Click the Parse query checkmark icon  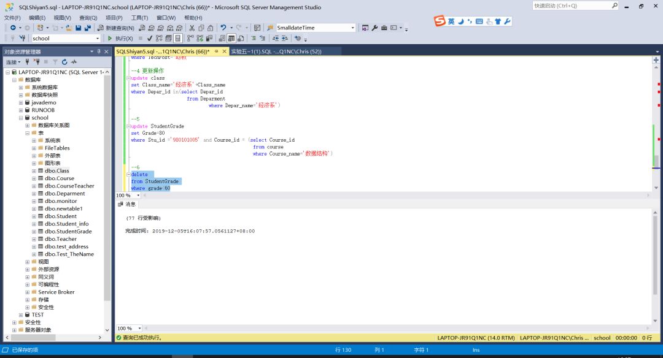(150, 39)
